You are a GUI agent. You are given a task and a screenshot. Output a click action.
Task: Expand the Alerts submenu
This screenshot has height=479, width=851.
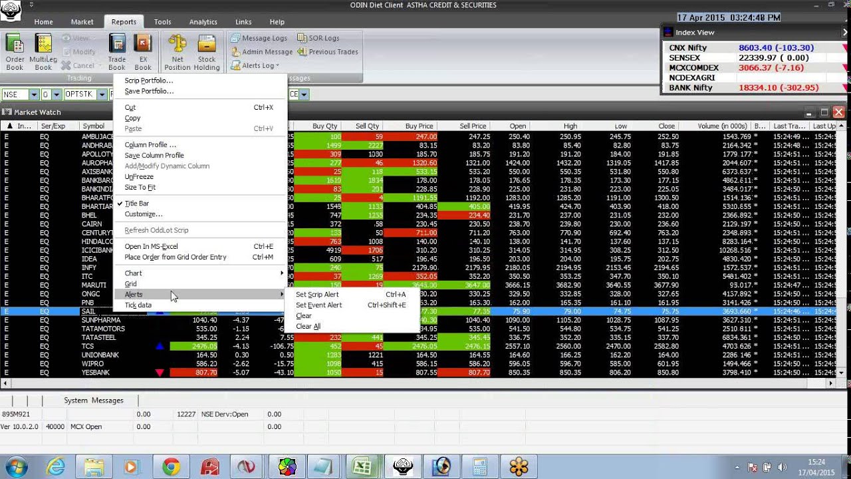click(199, 295)
